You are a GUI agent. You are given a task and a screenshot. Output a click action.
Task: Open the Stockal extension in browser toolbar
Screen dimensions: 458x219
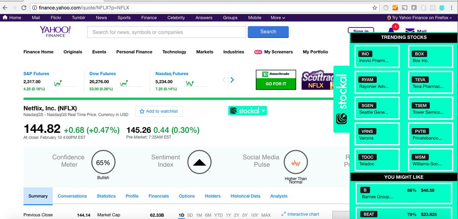point(442,8)
